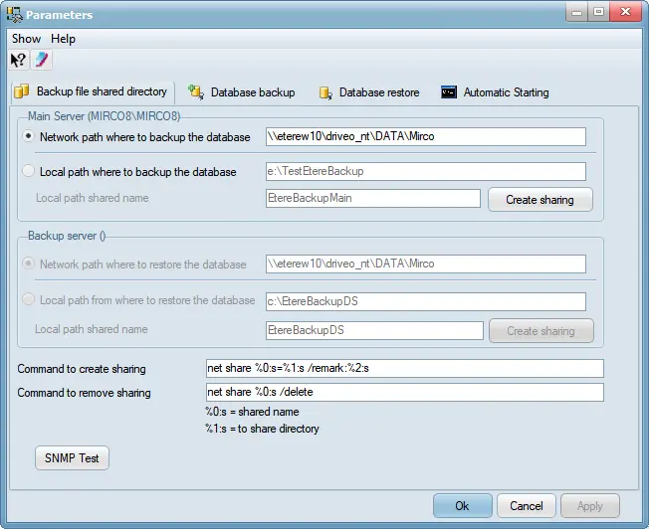Click the Parameters window title bar icon
649x529 pixels.
[14, 14]
